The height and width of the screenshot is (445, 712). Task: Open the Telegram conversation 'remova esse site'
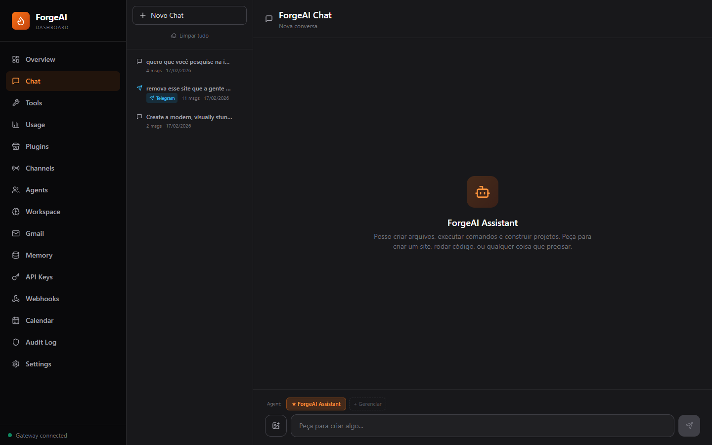coord(187,93)
